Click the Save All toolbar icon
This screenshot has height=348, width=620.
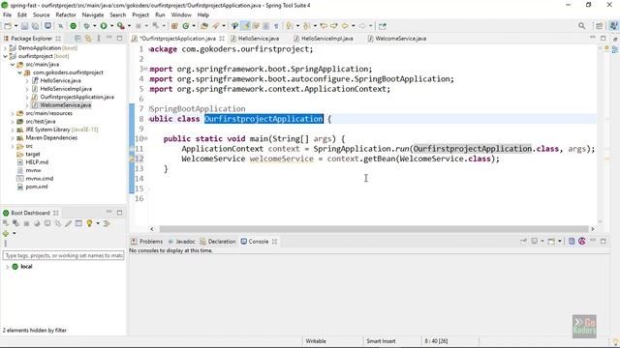pyautogui.click(x=35, y=26)
